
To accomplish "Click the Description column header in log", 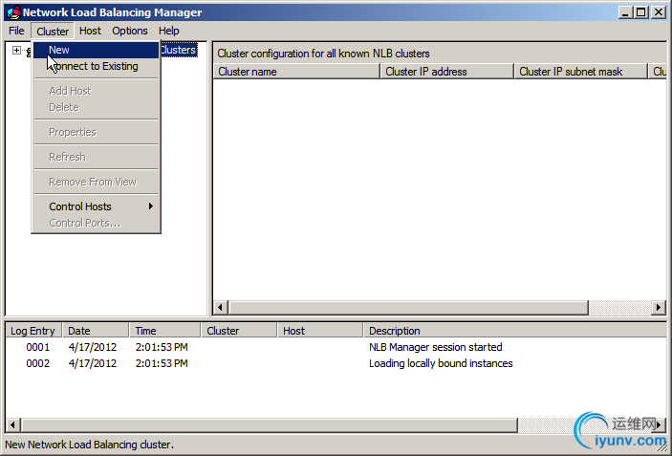I will 515,331.
